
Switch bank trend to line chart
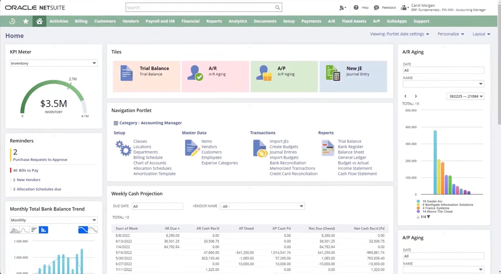click(24, 230)
